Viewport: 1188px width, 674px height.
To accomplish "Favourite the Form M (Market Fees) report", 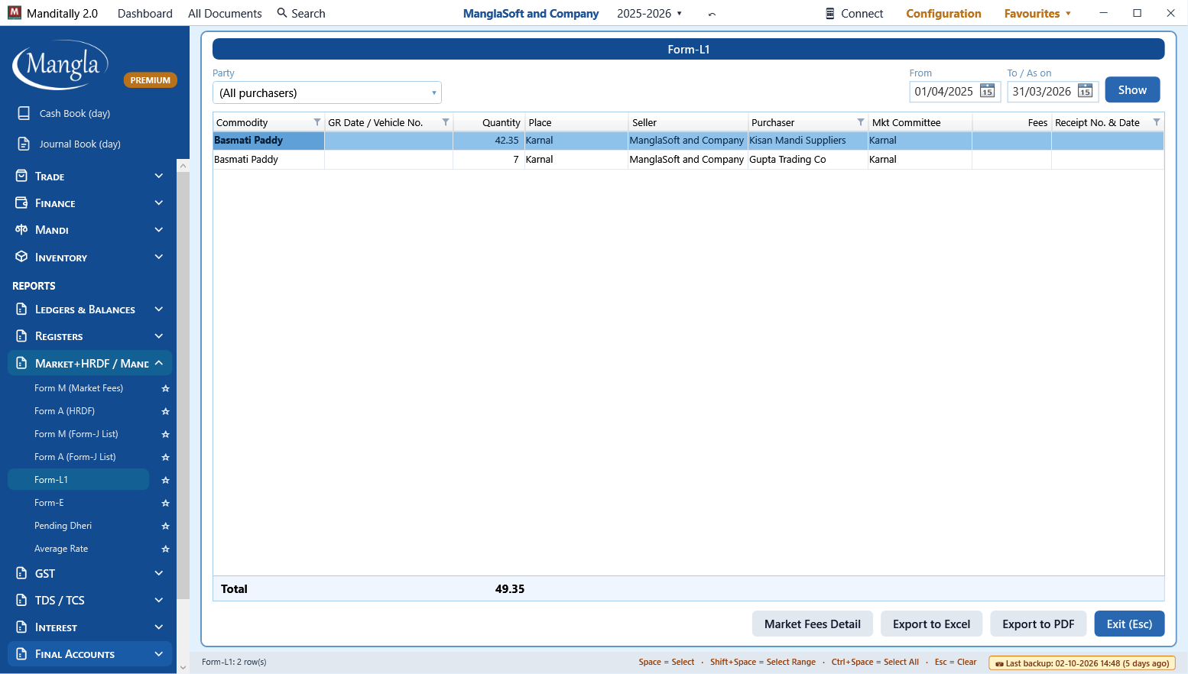I will (165, 388).
